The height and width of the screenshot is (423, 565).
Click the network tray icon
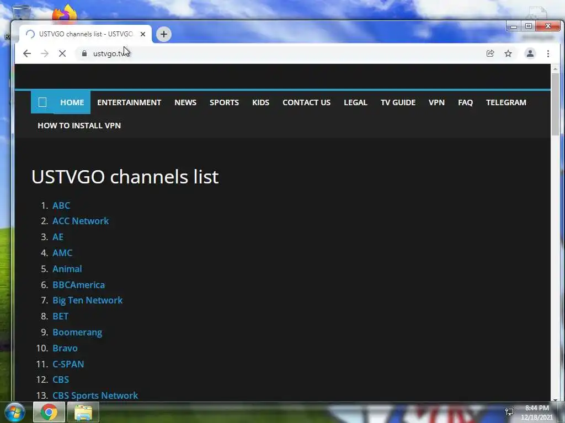[x=509, y=412]
